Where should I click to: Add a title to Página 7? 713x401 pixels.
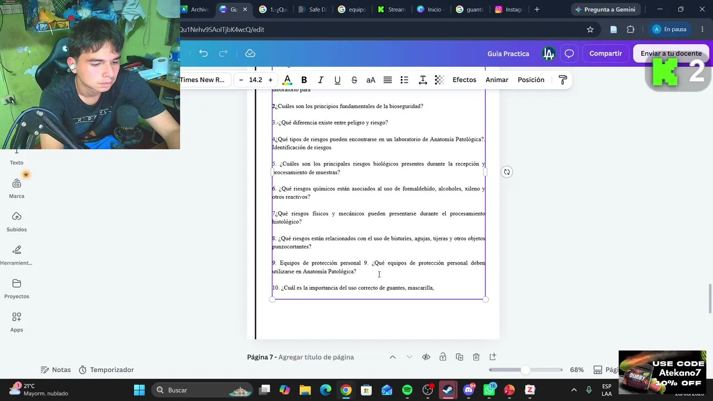316,357
